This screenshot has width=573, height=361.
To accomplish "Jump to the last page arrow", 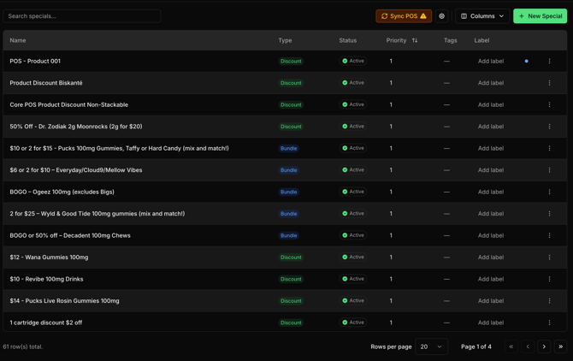I will click(x=560, y=346).
